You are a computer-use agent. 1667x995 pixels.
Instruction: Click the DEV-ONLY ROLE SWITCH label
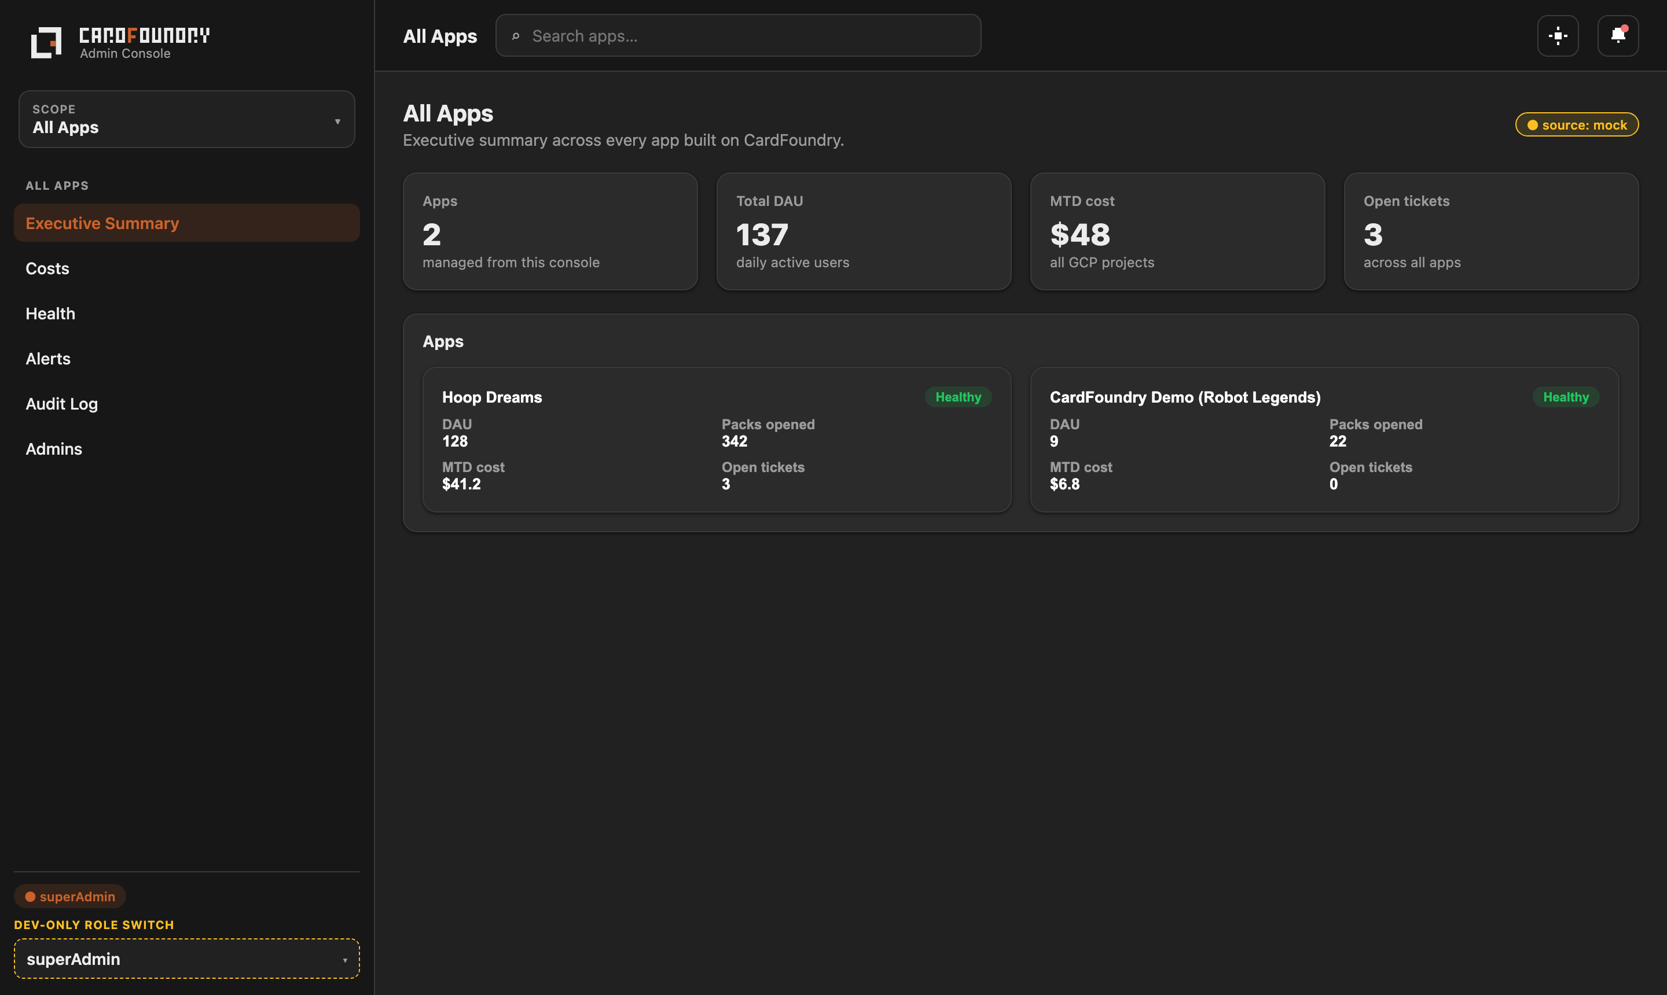pos(94,924)
